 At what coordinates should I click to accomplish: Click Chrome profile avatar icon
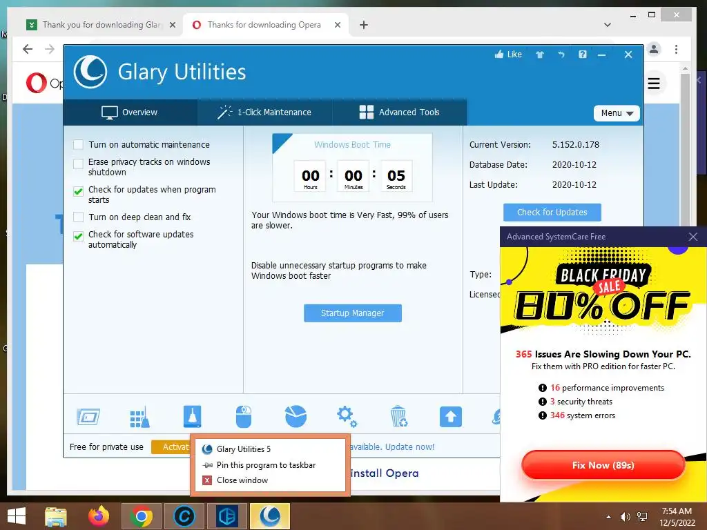tap(654, 49)
